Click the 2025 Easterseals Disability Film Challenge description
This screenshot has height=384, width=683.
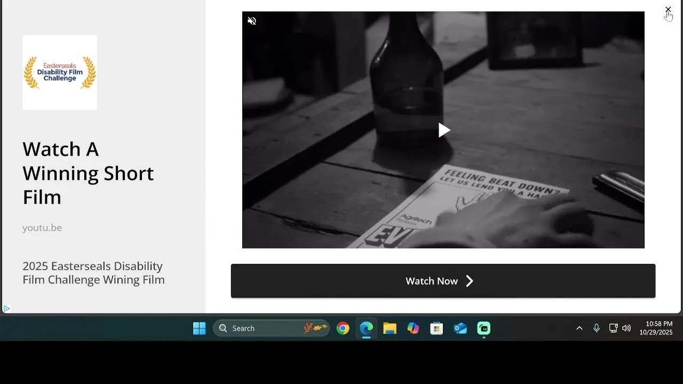tap(93, 273)
